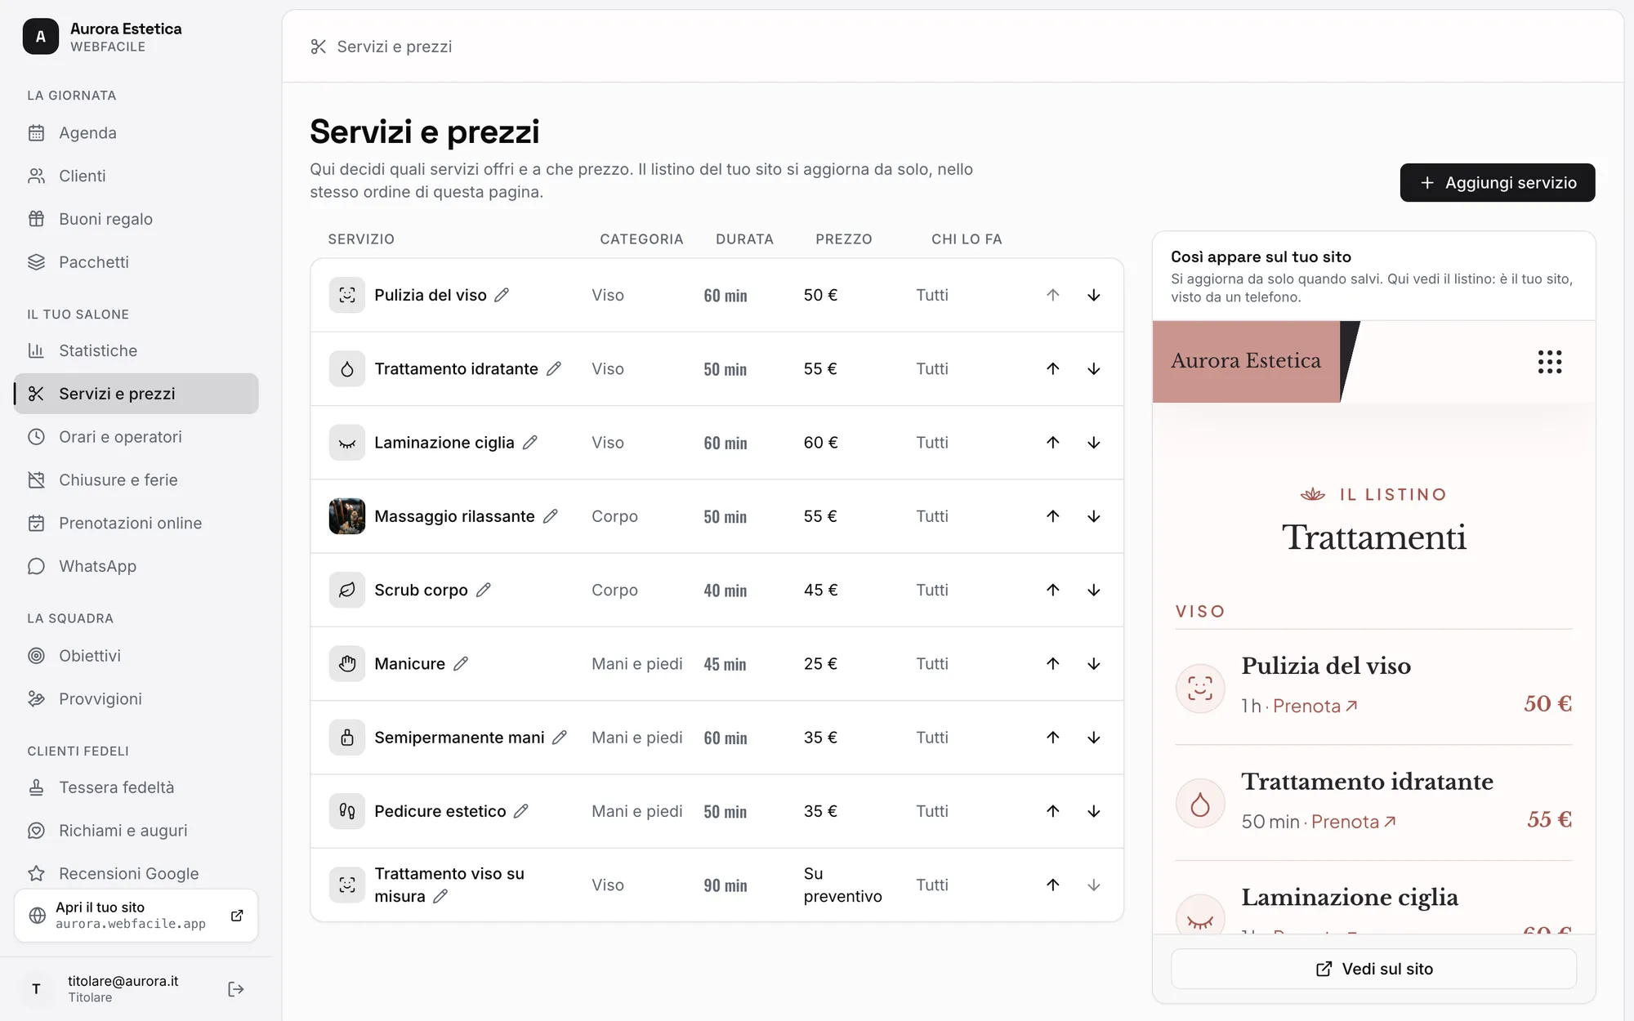
Task: Edit the Massaggio rilassante name
Action: click(x=551, y=516)
